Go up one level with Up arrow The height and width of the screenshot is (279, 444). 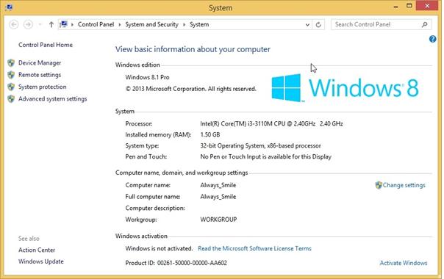(x=51, y=25)
